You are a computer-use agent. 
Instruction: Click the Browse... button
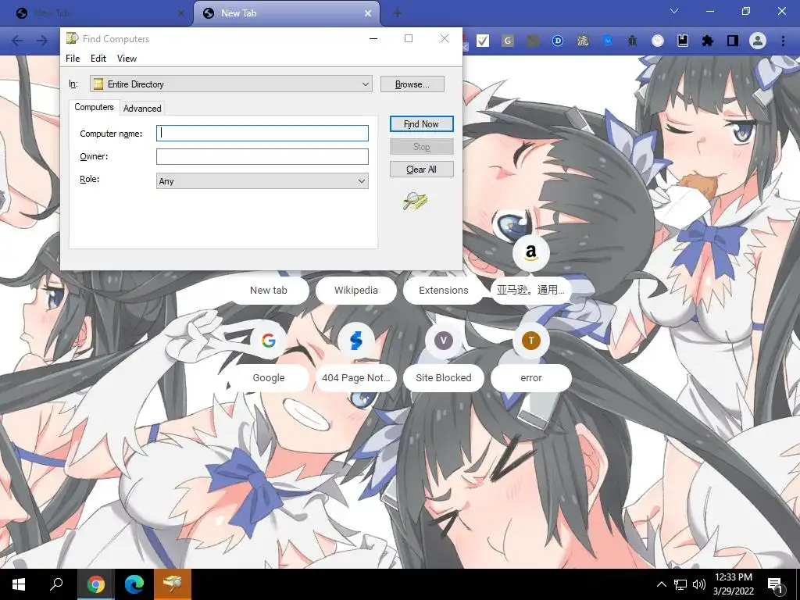412,84
